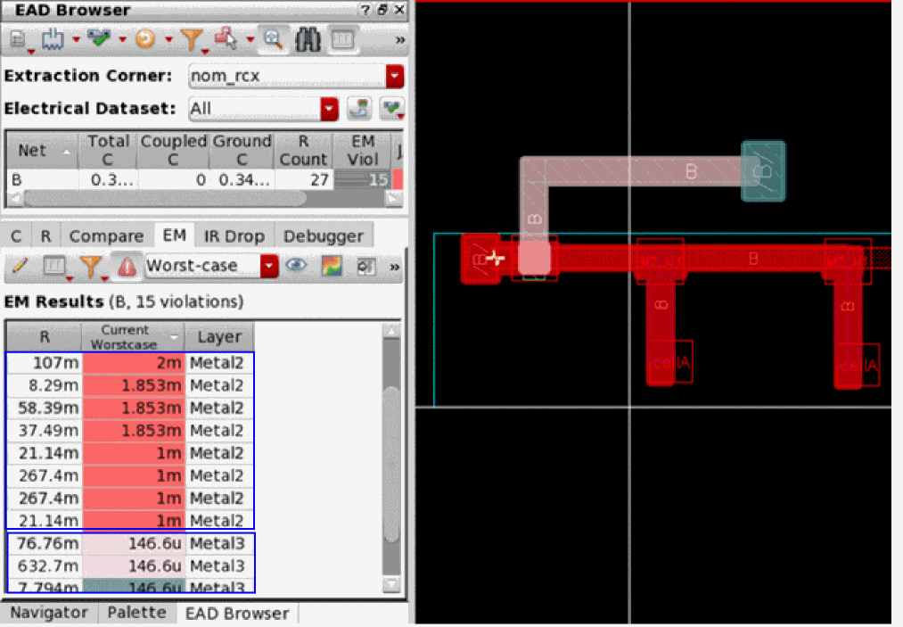Click the binoculars find icon

[308, 39]
